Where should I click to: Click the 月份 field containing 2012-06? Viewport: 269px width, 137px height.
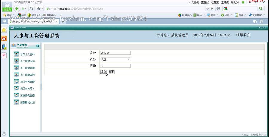(115, 53)
